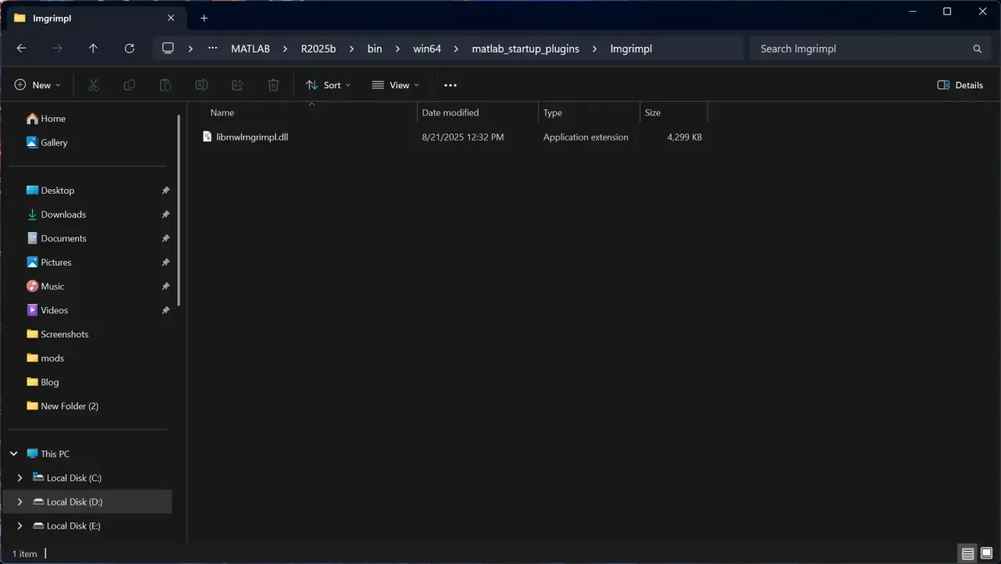Click the Paste clipboard icon

click(x=165, y=85)
